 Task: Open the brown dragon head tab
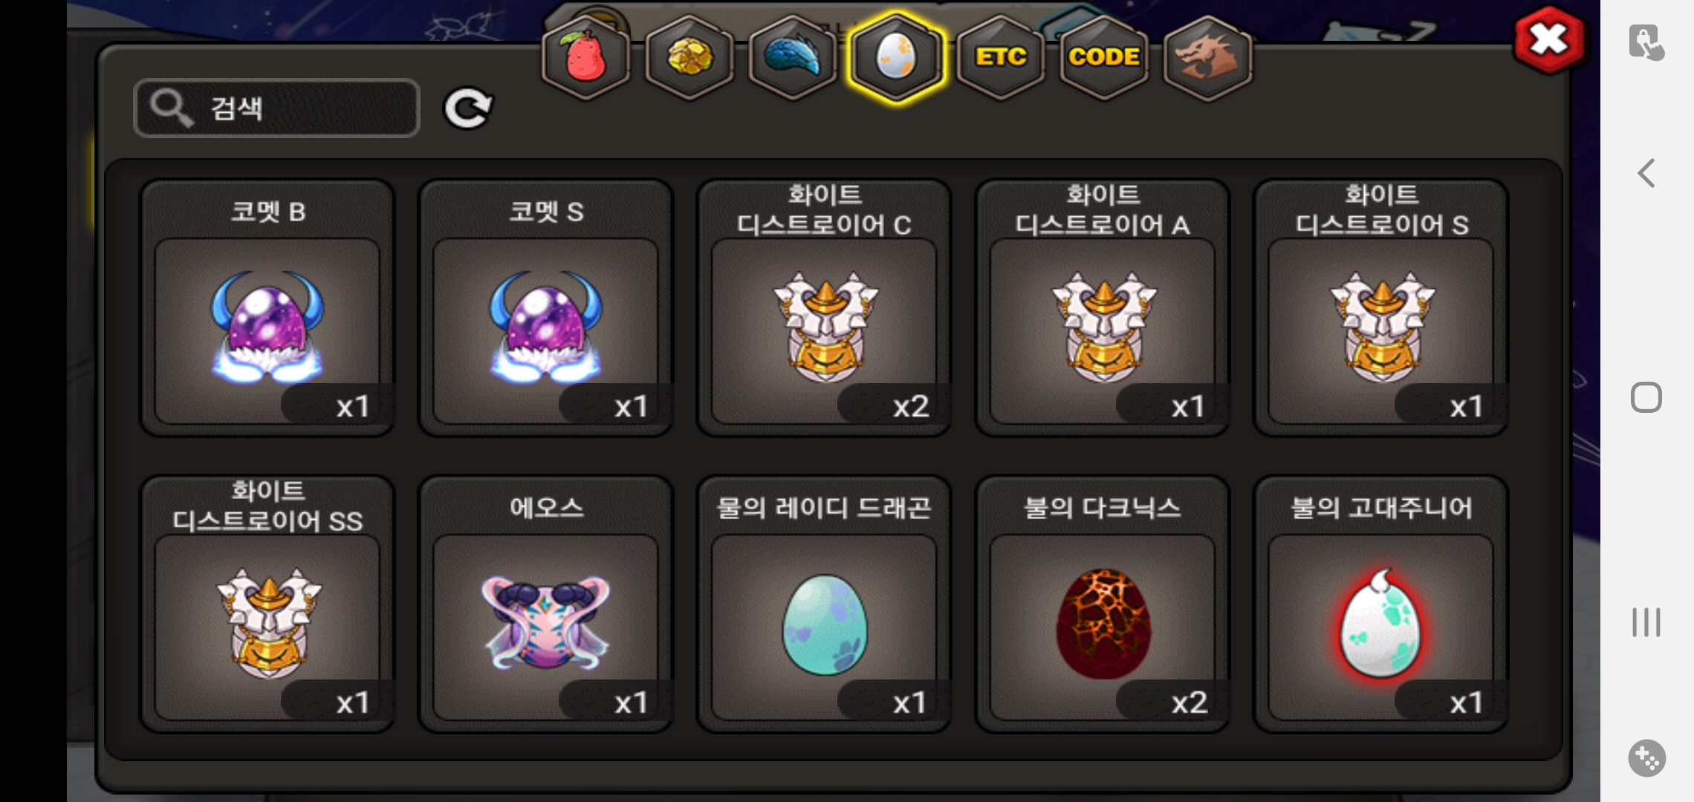click(x=1207, y=58)
